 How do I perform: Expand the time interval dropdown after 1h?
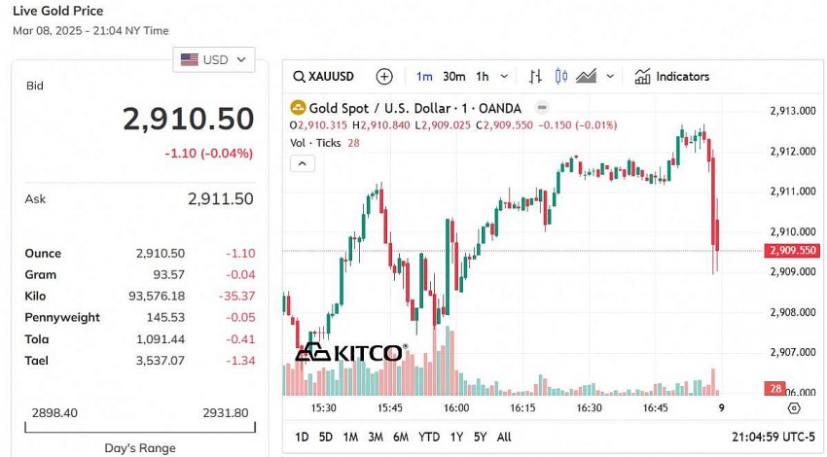coord(504,77)
